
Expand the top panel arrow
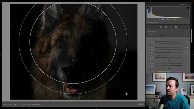97,1
